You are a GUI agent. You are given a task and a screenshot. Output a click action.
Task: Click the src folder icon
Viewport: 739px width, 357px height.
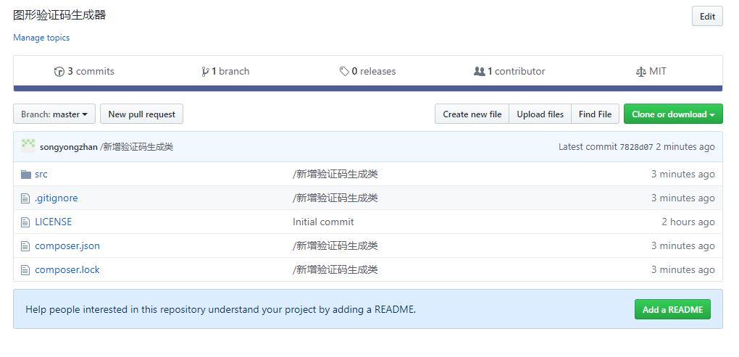pyautogui.click(x=26, y=175)
